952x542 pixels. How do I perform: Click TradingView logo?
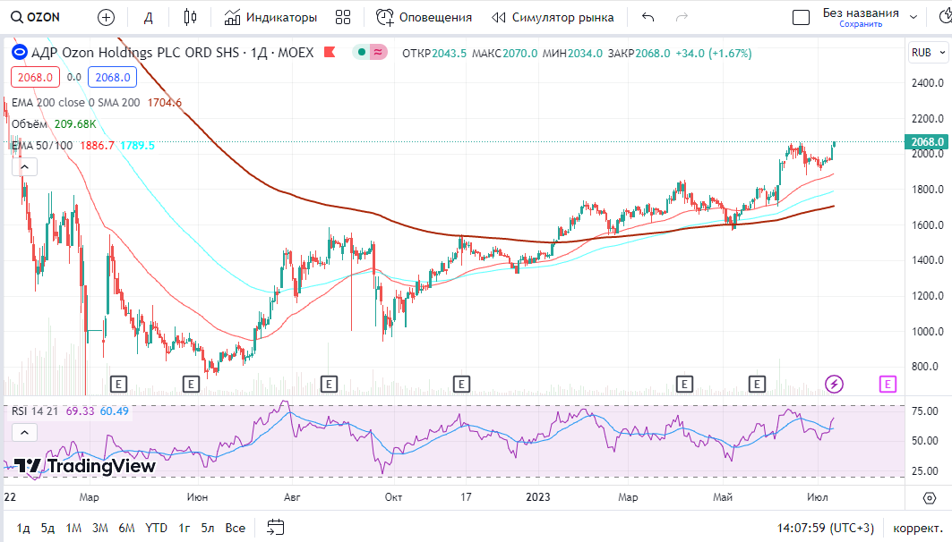[84, 466]
